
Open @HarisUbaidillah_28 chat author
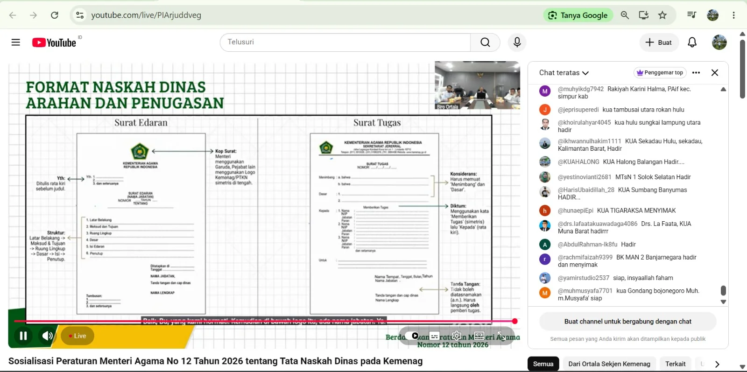point(586,190)
